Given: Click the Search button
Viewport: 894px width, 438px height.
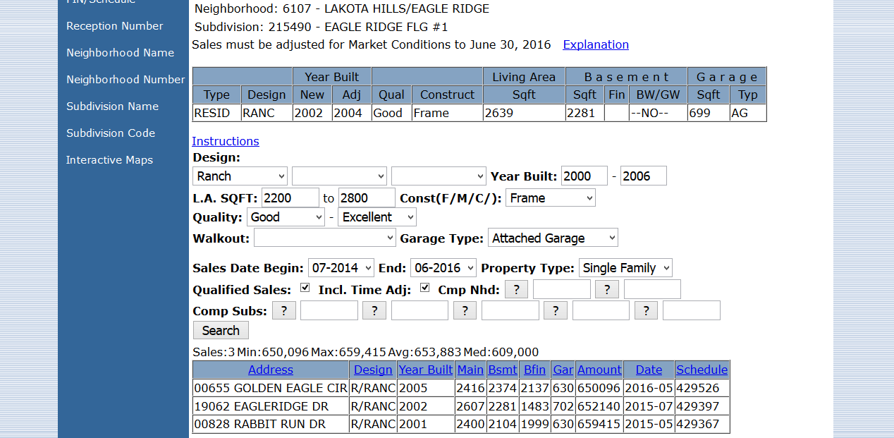Looking at the screenshot, I should point(220,330).
